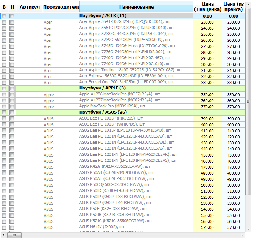Click the Производитель column header
This screenshot has height=238, width=254.
coord(61,7)
